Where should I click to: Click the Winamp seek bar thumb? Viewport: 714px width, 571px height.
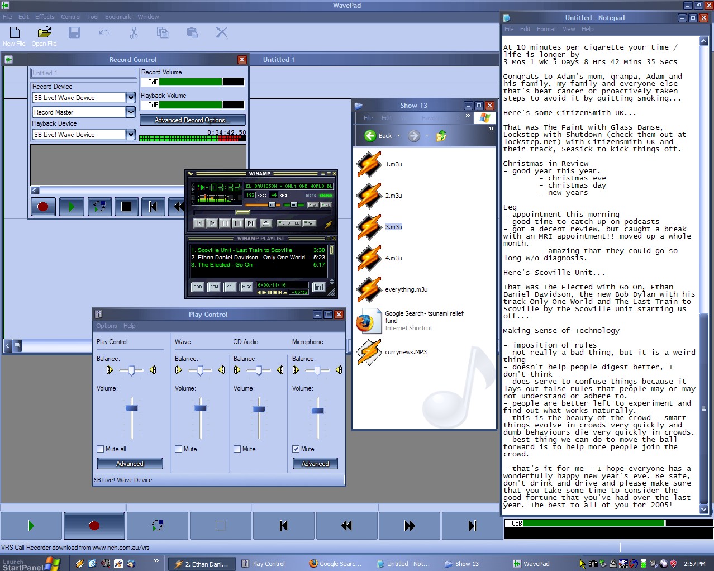click(242, 212)
